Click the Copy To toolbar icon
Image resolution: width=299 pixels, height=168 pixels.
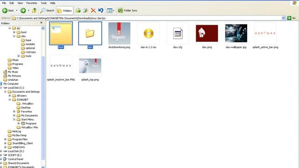[85, 10]
